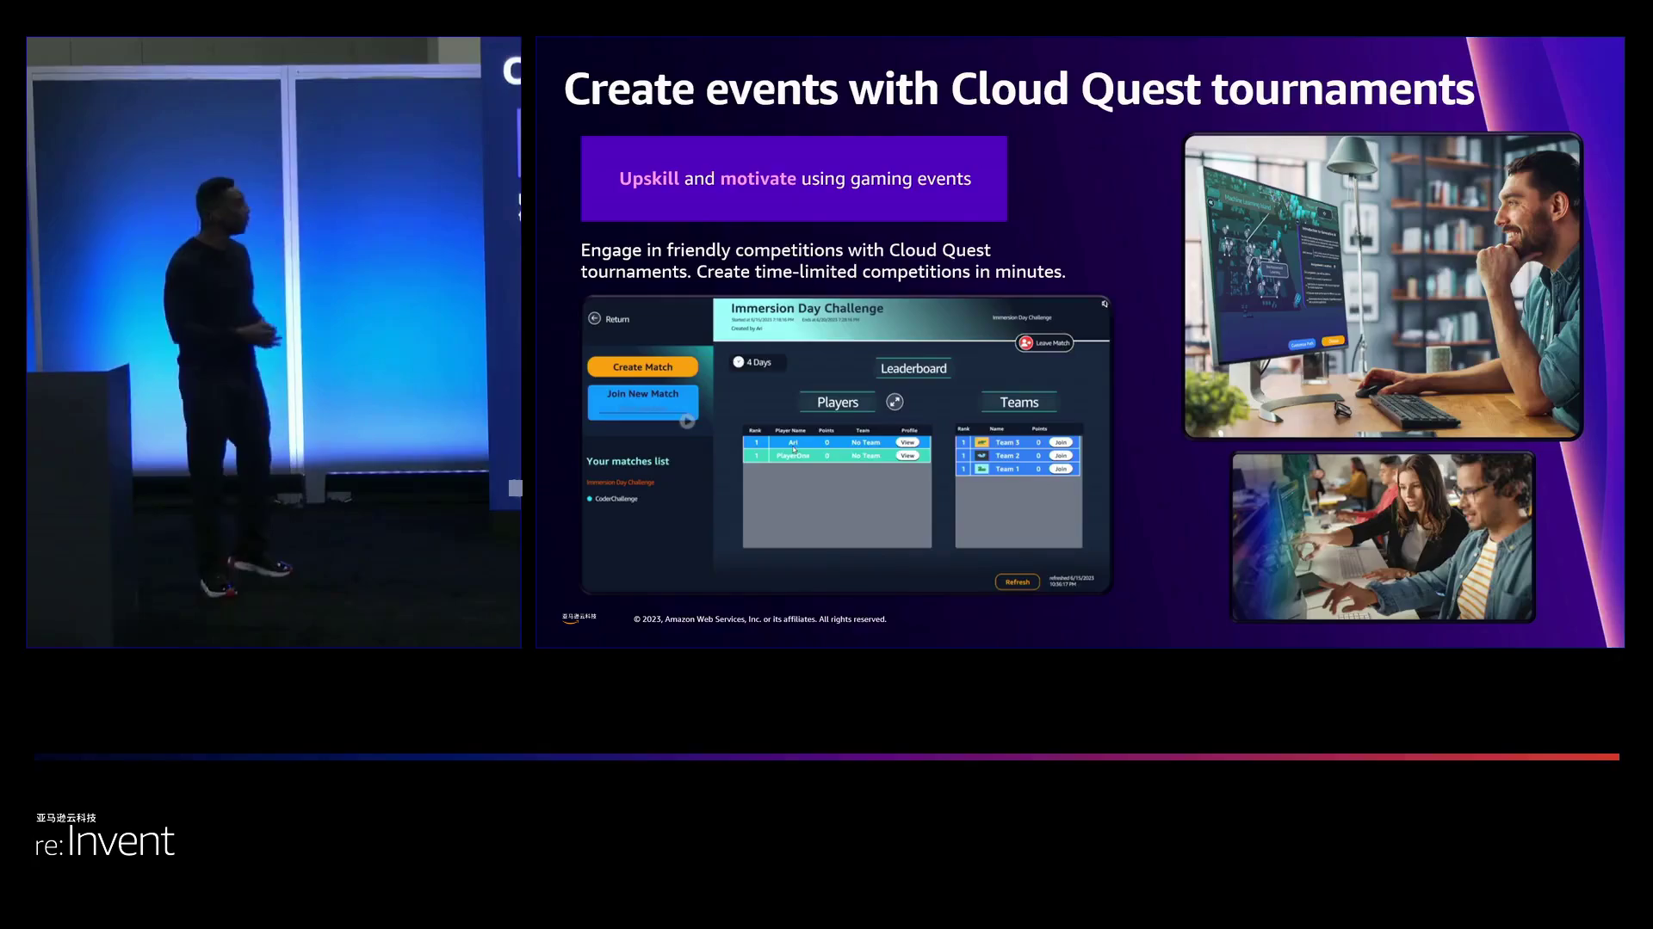Image resolution: width=1653 pixels, height=929 pixels.
Task: Click the speaker video feed on the left
Action: [274, 342]
